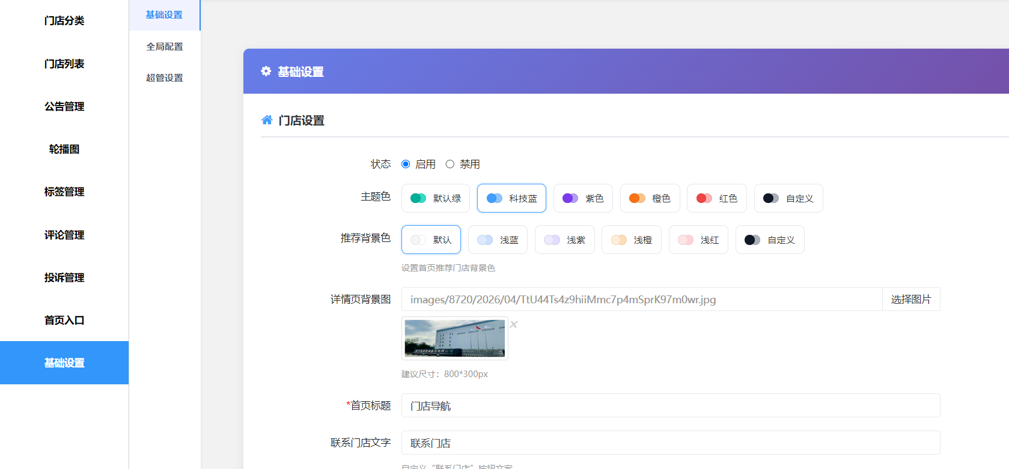Select 自定义 in the 主题色 row
The height and width of the screenshot is (469, 1009).
coord(788,198)
